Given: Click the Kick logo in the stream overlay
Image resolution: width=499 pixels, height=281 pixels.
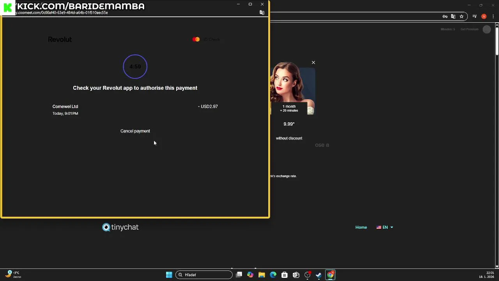Looking at the screenshot, I should click(x=8, y=7).
